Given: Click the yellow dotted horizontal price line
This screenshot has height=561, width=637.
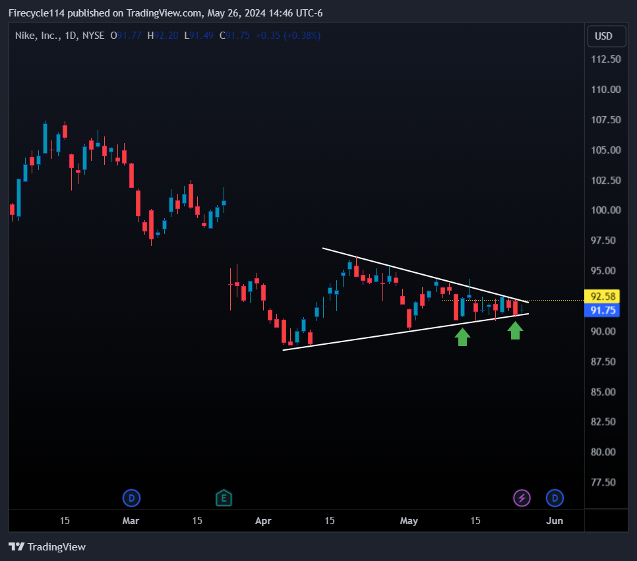Looking at the screenshot, I should [x=512, y=300].
